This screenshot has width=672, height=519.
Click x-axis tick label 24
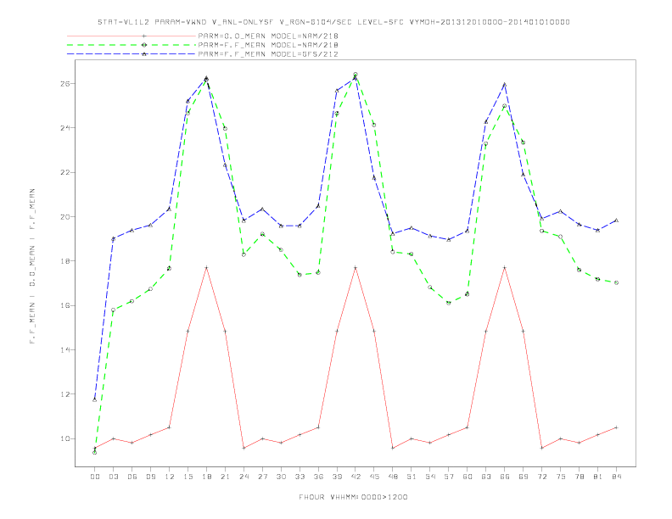point(244,477)
